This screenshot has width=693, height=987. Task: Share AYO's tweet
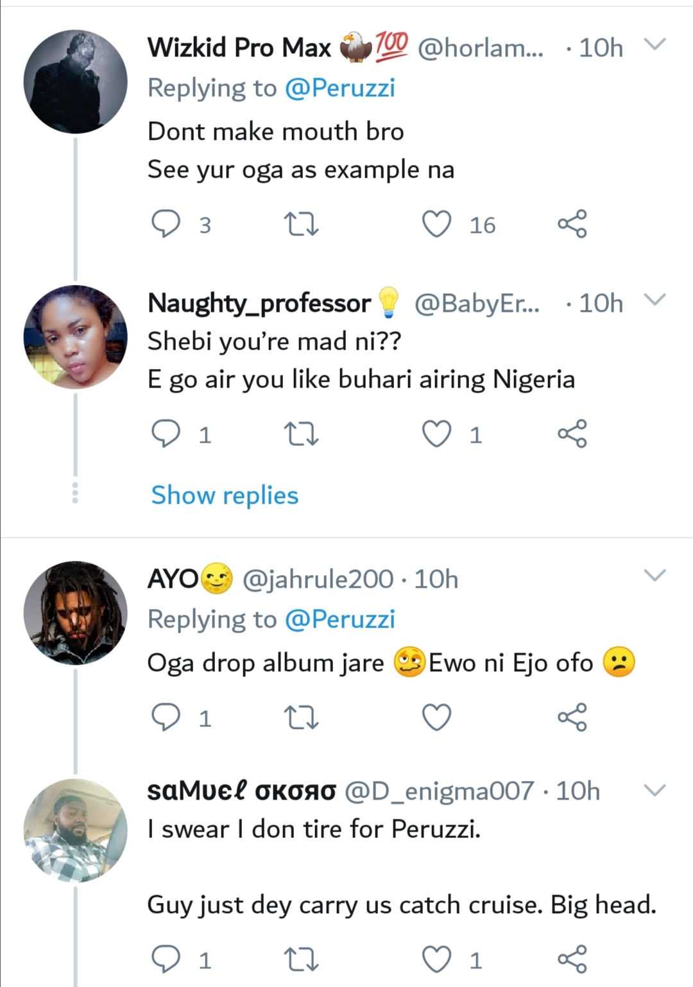point(572,717)
